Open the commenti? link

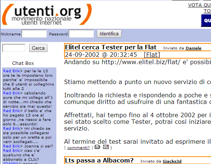[x=78, y=148]
